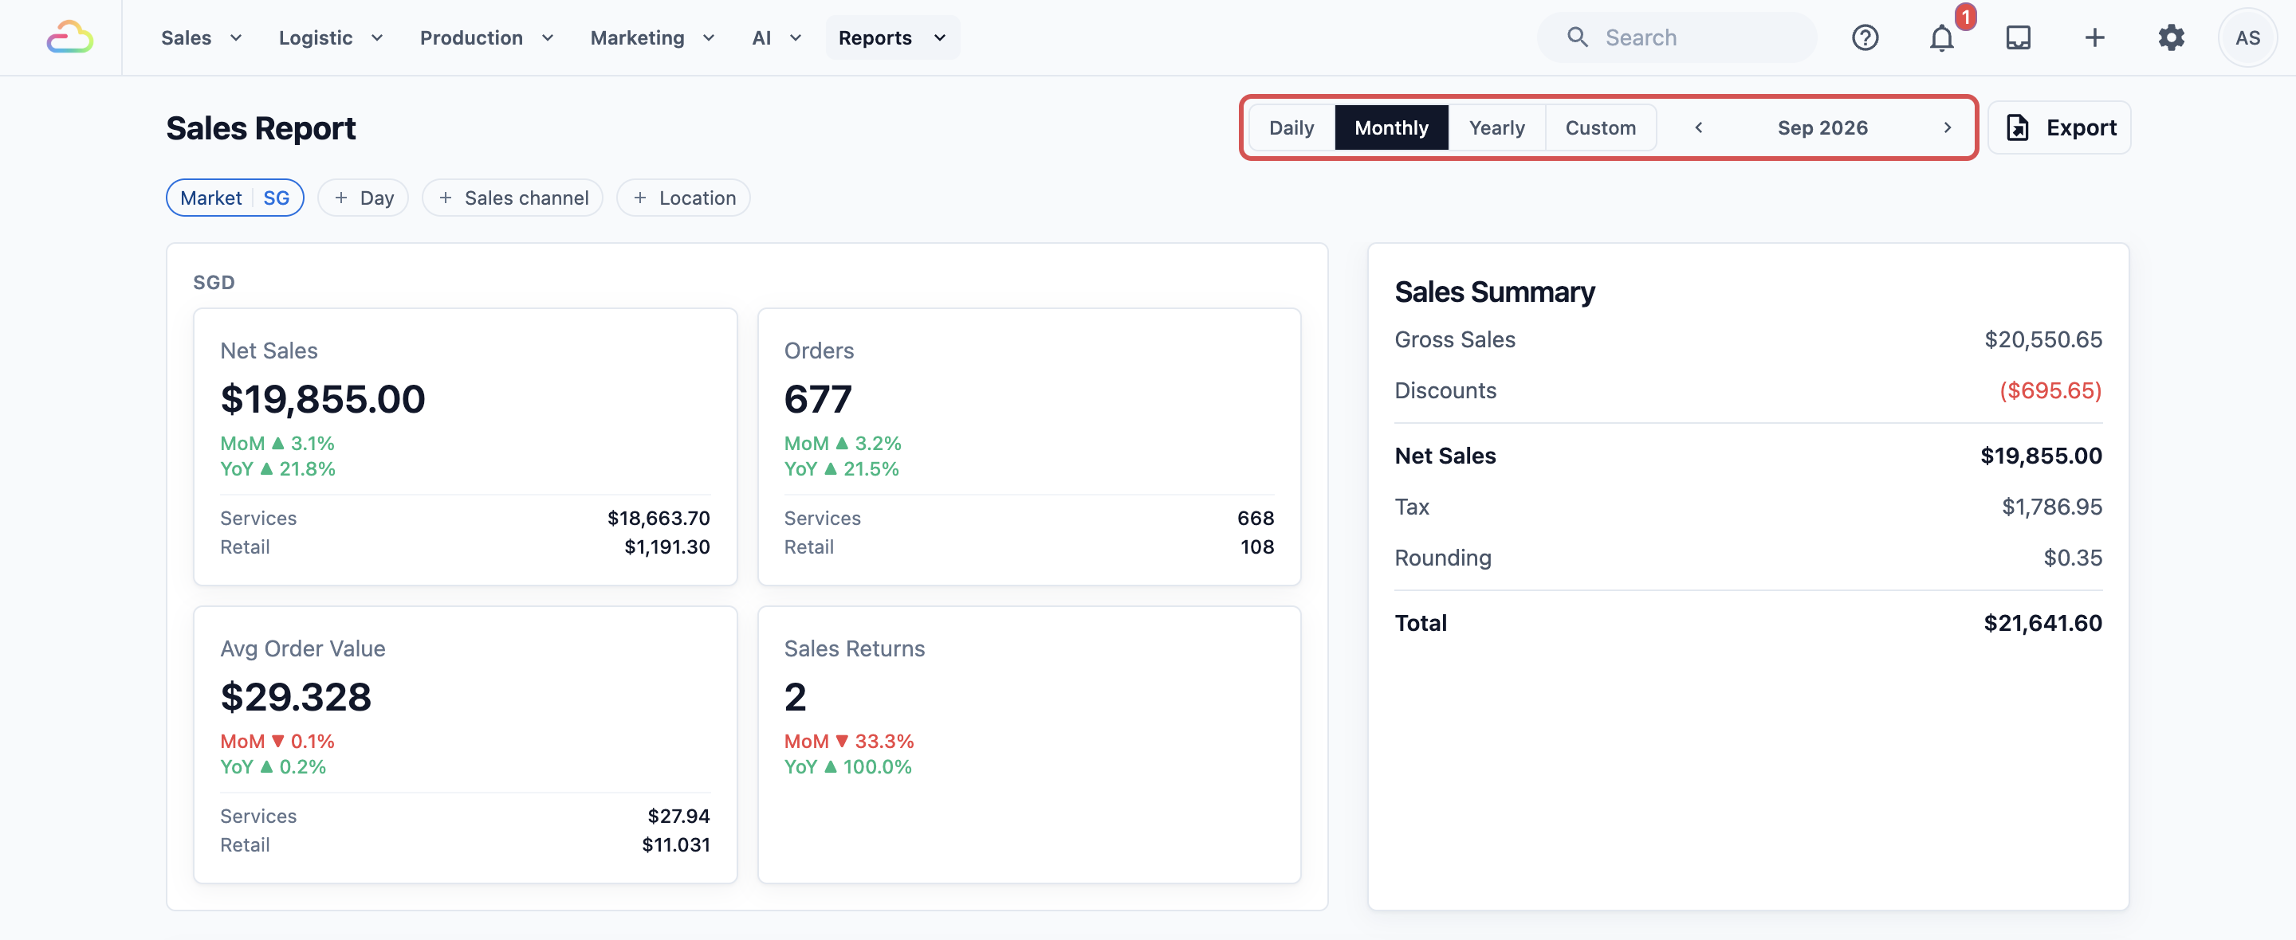Switch to Daily view
The image size is (2296, 940).
click(x=1291, y=127)
